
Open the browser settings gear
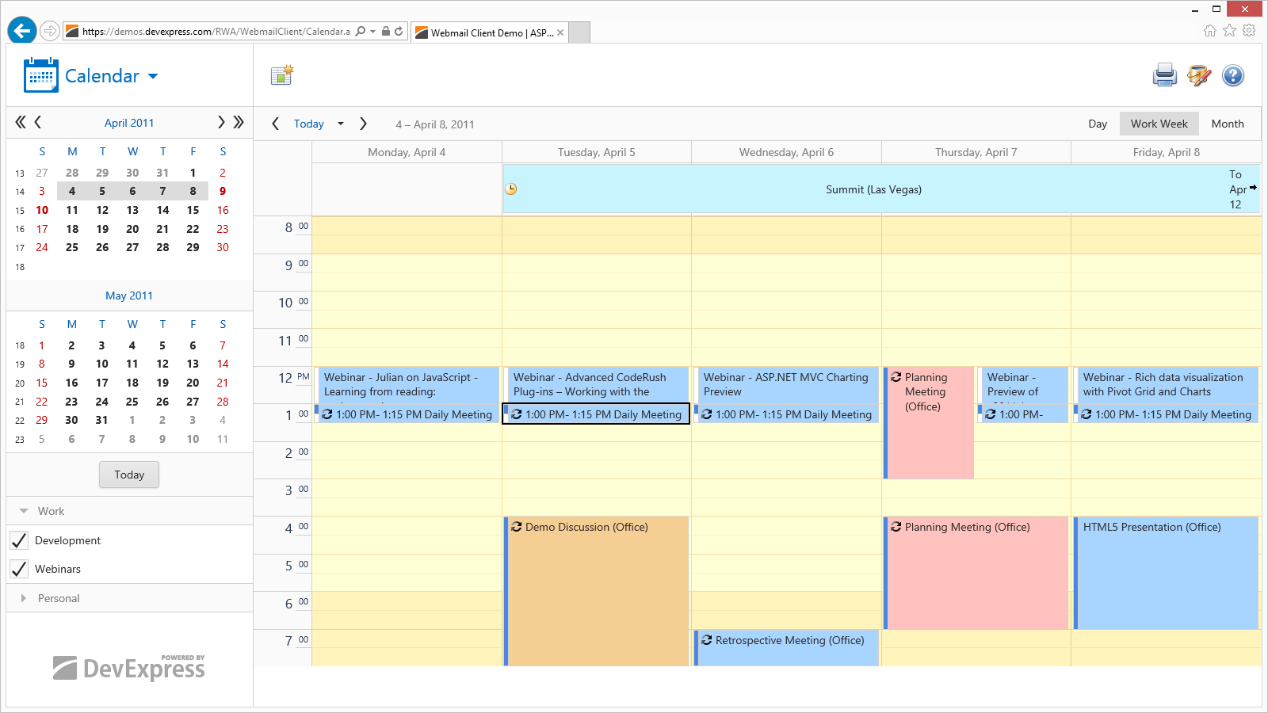(x=1249, y=30)
